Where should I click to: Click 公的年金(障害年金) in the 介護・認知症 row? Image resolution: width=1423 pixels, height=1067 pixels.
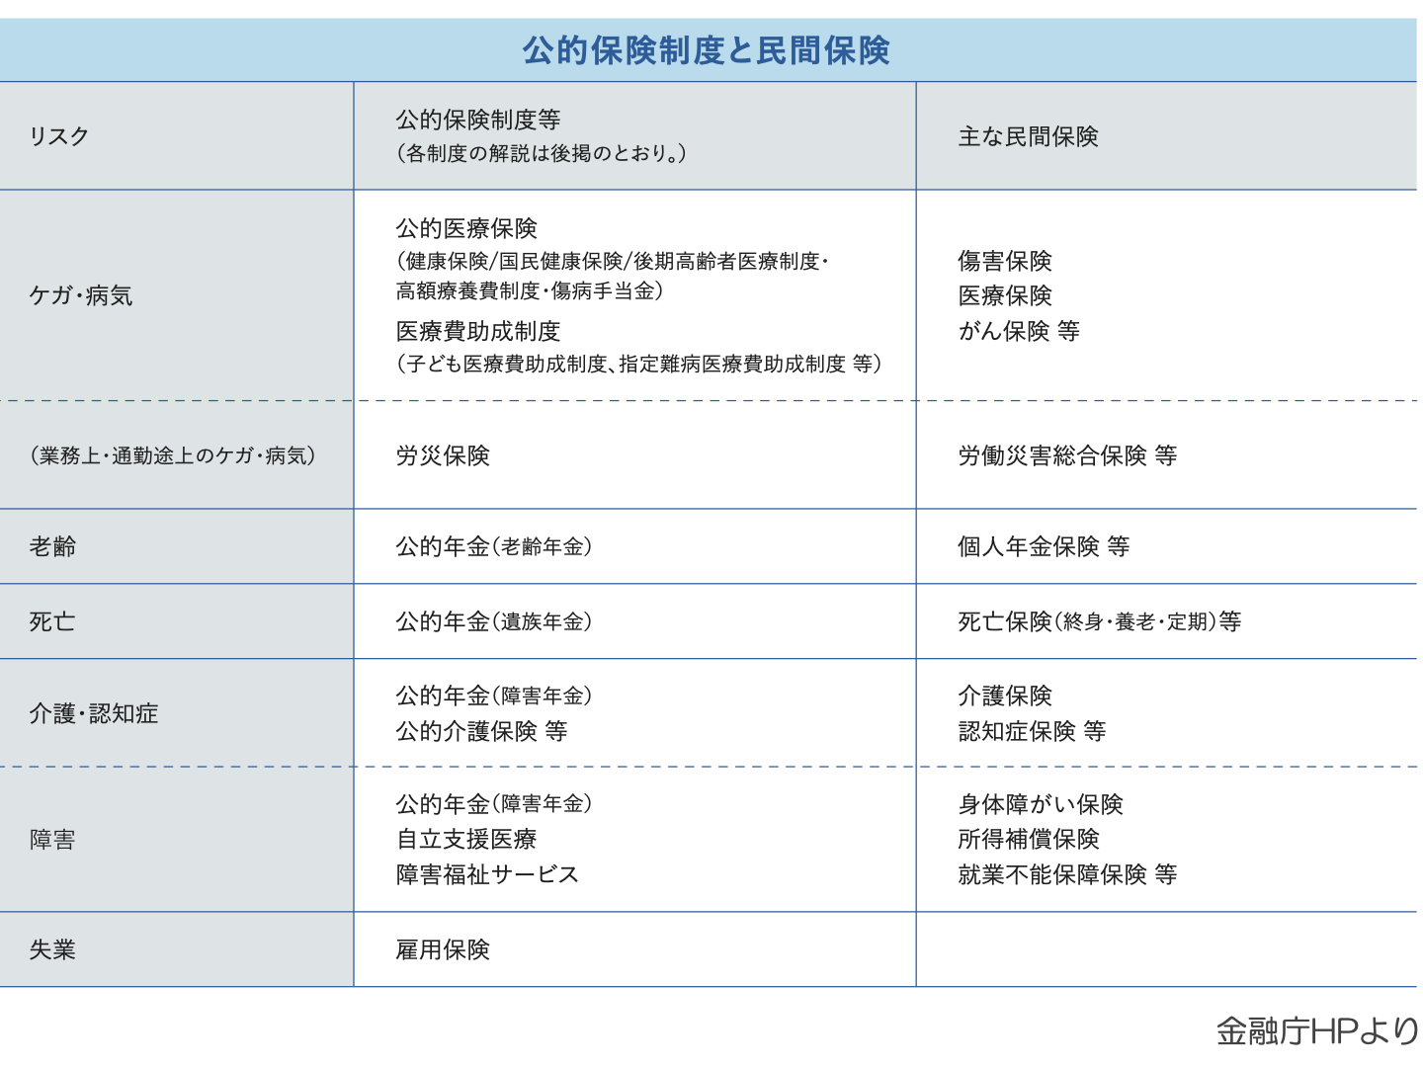(494, 696)
